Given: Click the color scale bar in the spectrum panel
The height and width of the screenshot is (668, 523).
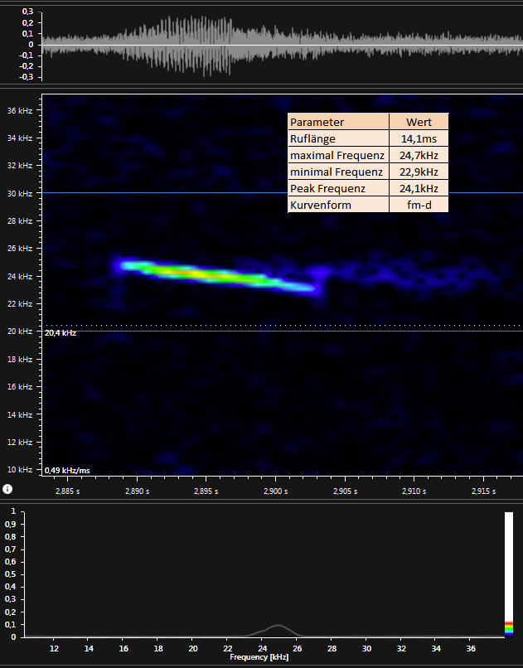Looking at the screenshot, I should [509, 574].
